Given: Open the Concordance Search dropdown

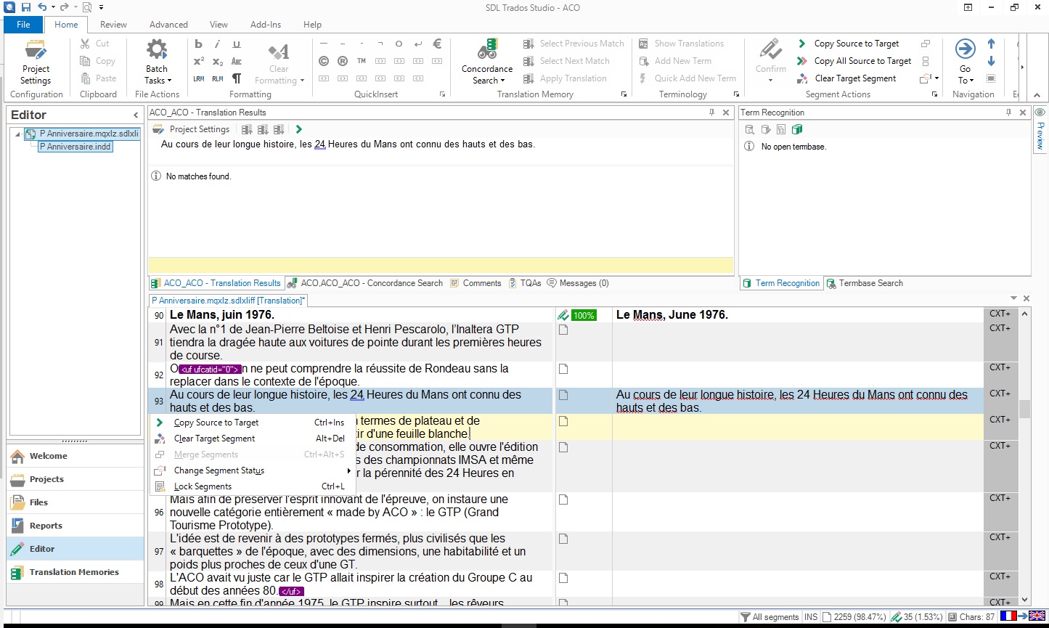Looking at the screenshot, I should 487,62.
